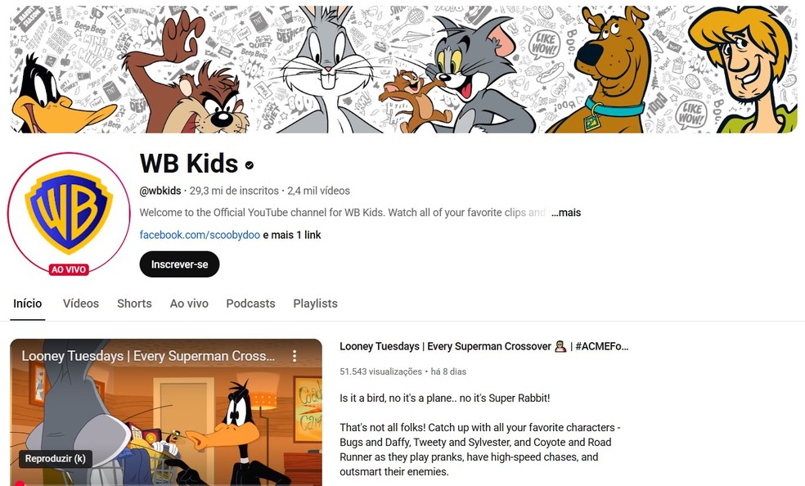Subscribe with the Inscrever-se button
The width and height of the screenshot is (805, 486).
tap(179, 264)
